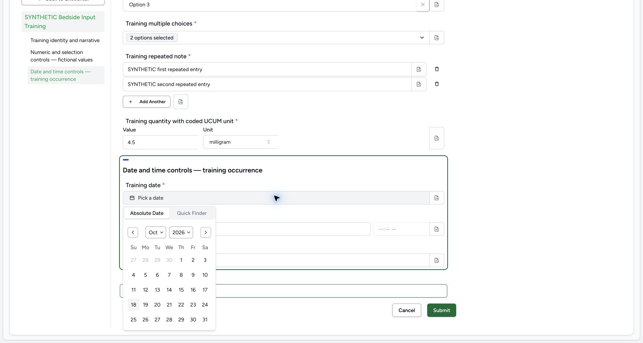Screen dimensions: 643x343
Task: Open the Oct month dropdown
Action: coord(156,232)
